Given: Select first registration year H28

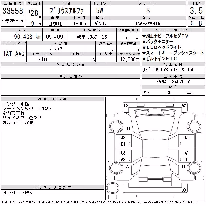Looking at the screenshot, I should (33, 13).
